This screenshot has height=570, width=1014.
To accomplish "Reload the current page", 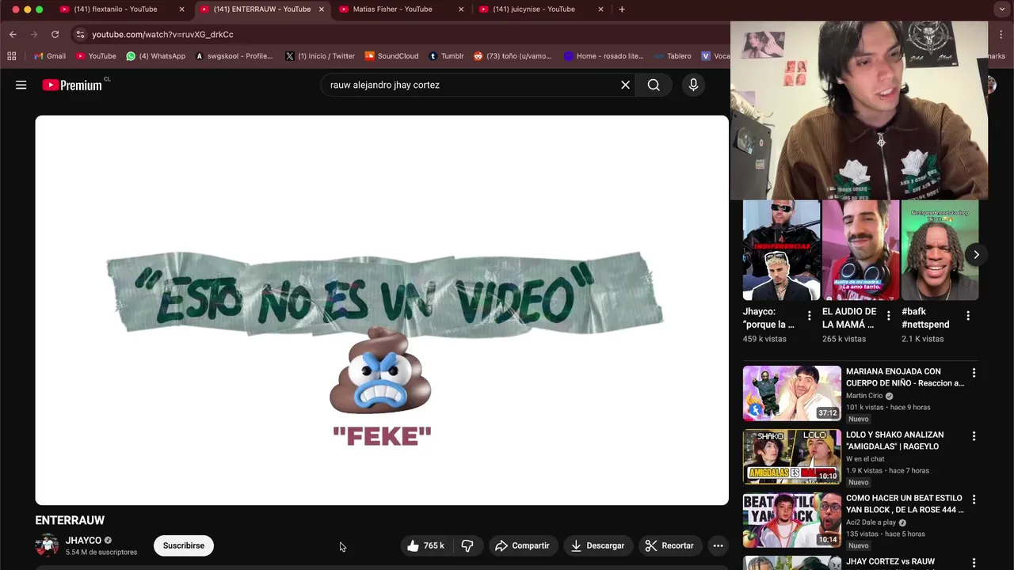I will click(55, 34).
